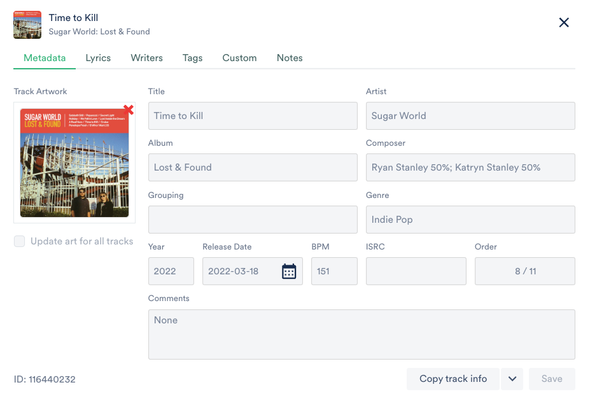This screenshot has width=590, height=401.
Task: Click the Comments text area
Action: coord(361,334)
